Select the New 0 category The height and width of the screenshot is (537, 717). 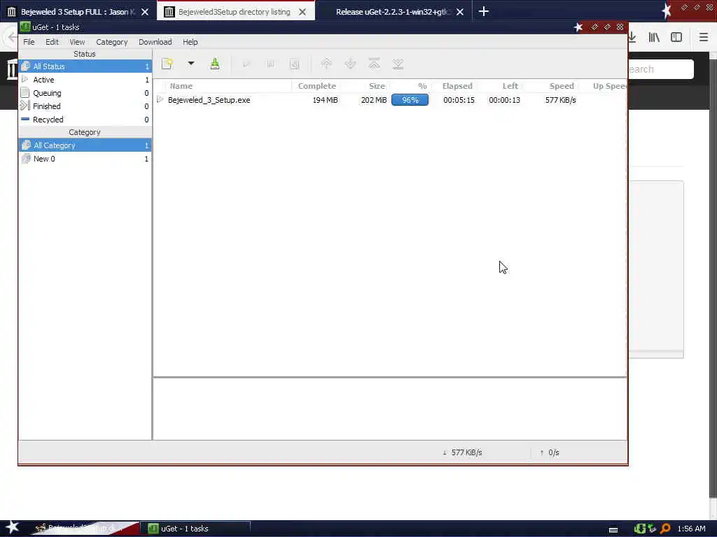click(85, 159)
